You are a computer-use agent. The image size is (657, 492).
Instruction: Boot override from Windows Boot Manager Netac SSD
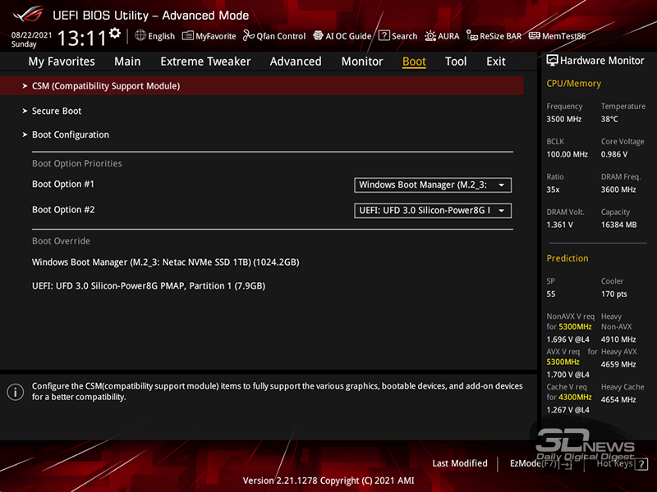[166, 262]
